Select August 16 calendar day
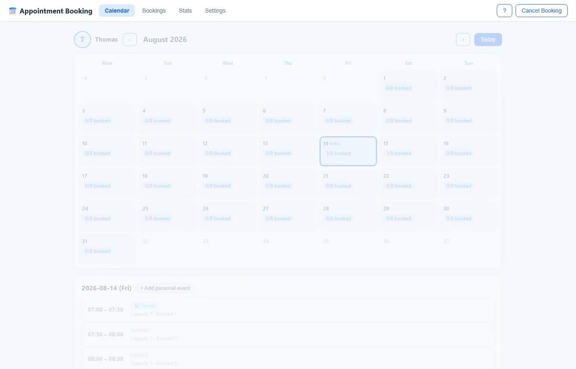 tap(469, 151)
